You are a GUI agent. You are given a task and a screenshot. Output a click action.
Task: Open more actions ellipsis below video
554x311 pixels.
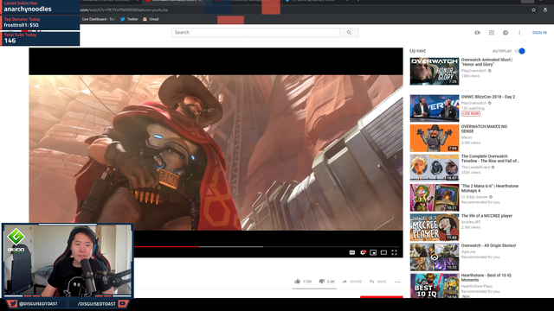click(x=397, y=282)
